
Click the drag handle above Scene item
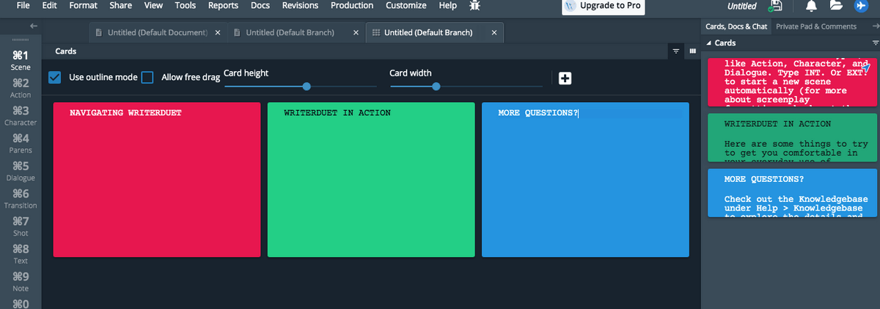click(x=20, y=40)
